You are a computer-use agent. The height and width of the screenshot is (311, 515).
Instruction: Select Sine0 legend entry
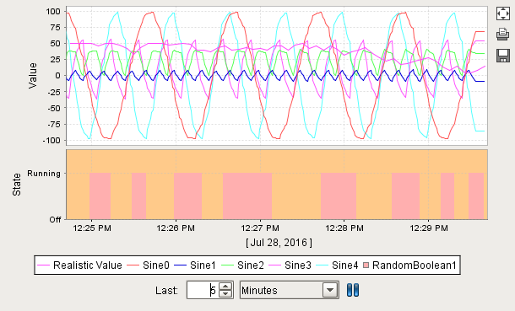pos(148,265)
